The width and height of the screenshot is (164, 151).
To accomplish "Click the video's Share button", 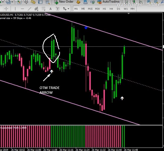I will 154,4.
